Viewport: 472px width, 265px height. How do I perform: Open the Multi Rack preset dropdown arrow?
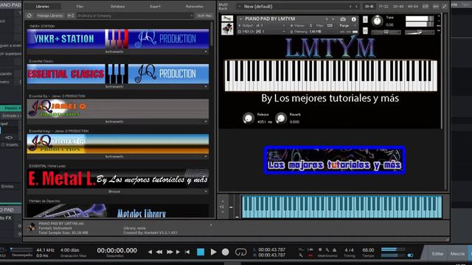click(x=240, y=7)
